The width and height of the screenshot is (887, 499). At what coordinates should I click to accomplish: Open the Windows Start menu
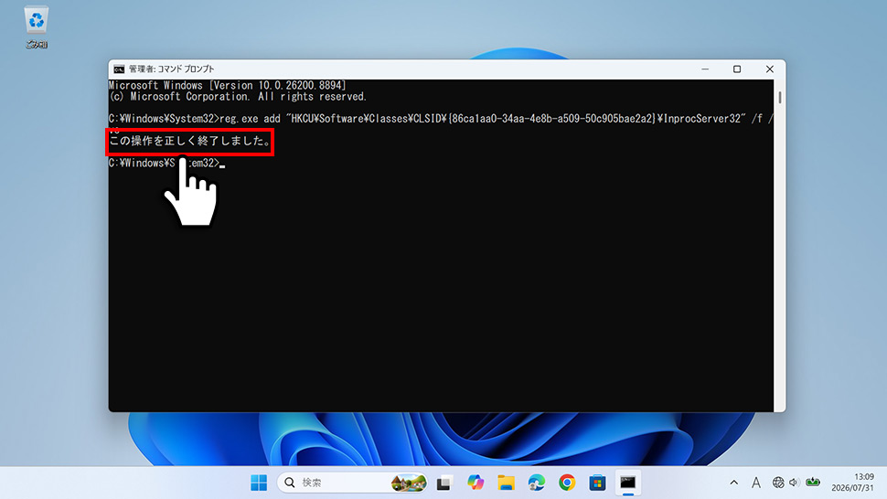pos(259,483)
